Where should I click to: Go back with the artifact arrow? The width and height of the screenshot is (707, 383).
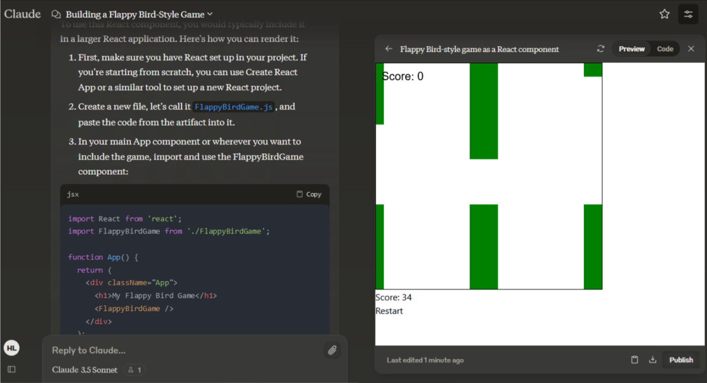tap(389, 49)
